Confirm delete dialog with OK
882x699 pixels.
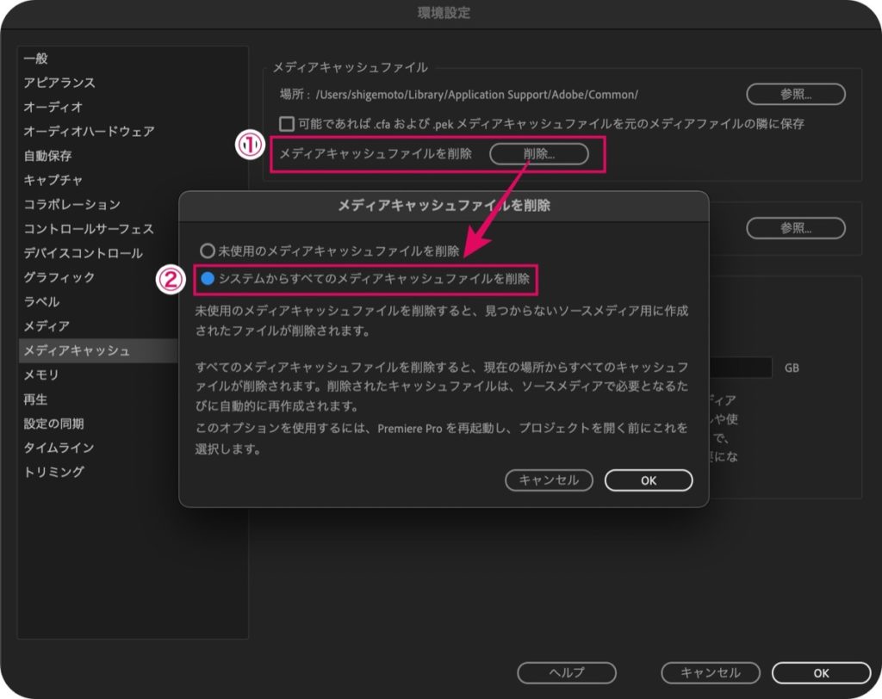click(x=649, y=480)
